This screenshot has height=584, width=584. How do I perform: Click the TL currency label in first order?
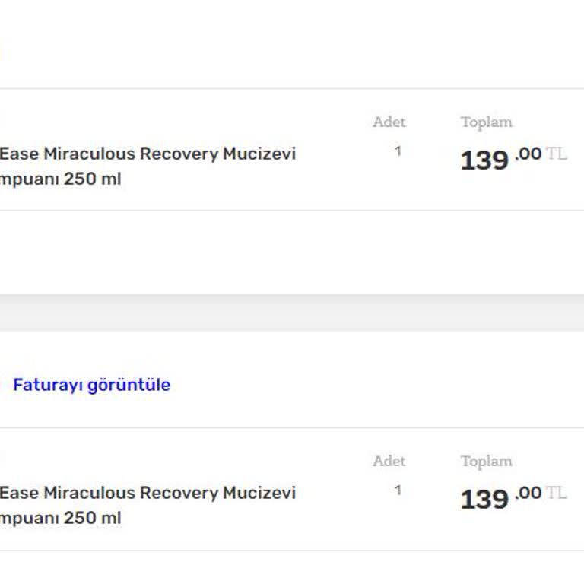tap(556, 154)
